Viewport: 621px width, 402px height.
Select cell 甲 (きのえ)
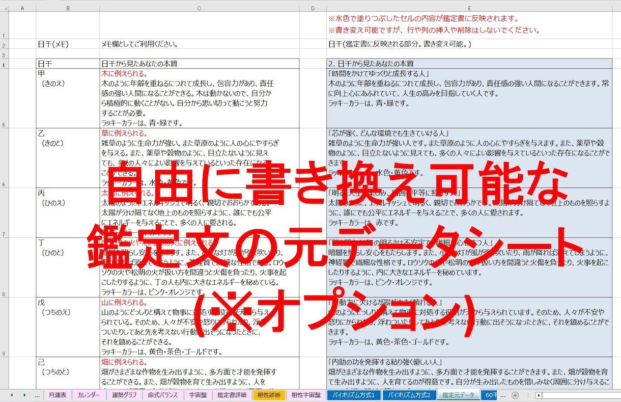pyautogui.click(x=68, y=98)
